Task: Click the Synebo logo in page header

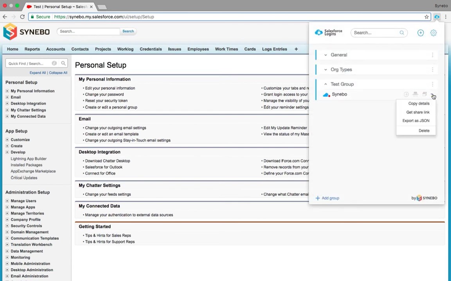Action: pos(27,32)
